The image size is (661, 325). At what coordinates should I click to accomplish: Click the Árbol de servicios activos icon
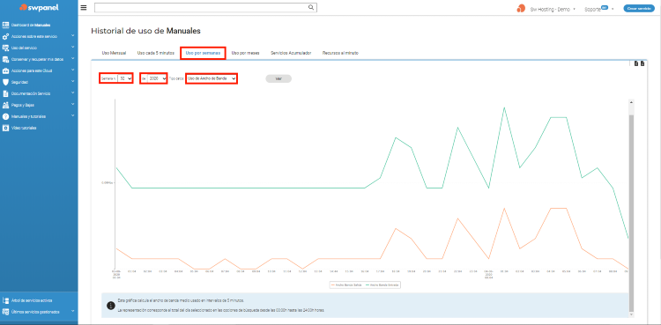coord(5,300)
